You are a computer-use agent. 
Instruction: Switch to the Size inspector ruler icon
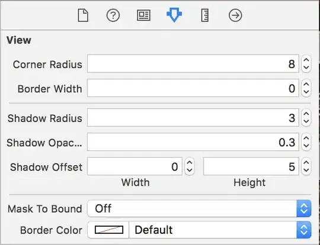(204, 15)
